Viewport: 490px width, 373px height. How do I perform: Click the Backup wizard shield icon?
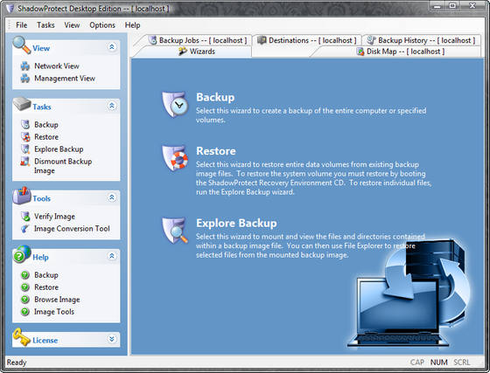pyautogui.click(x=175, y=105)
